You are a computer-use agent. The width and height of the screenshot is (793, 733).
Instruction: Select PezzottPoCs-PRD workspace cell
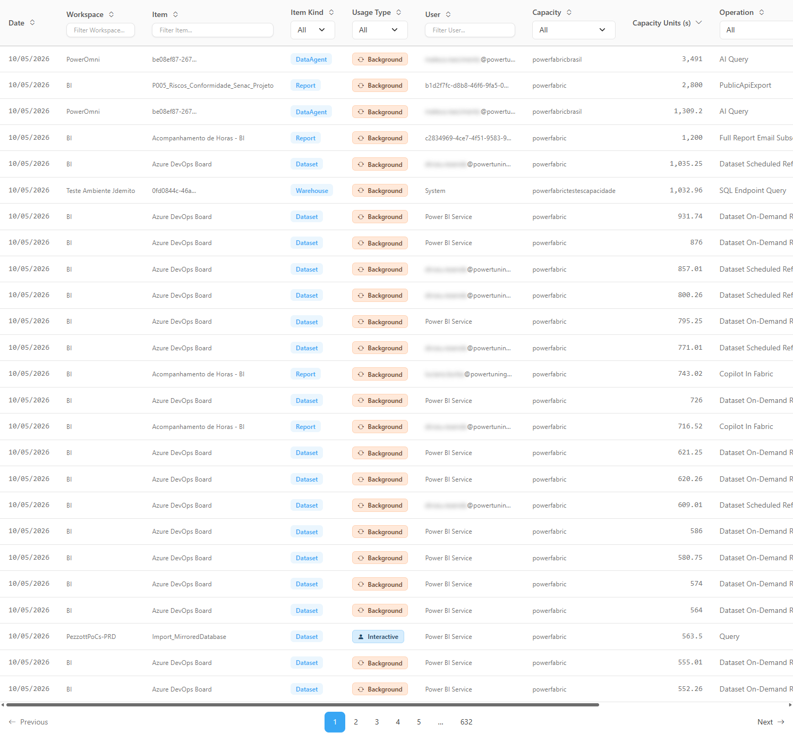pos(91,637)
